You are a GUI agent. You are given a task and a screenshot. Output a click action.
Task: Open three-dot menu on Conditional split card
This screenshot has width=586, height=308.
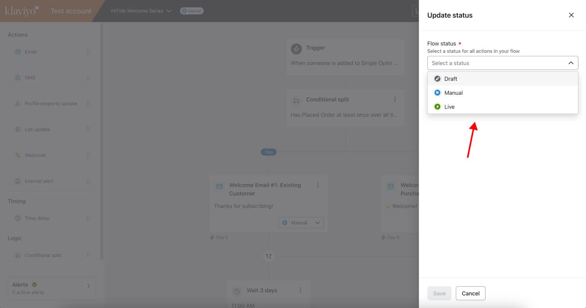click(x=395, y=100)
